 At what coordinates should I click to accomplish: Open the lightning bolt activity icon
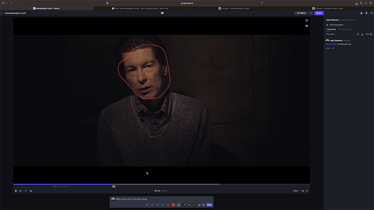(367, 13)
